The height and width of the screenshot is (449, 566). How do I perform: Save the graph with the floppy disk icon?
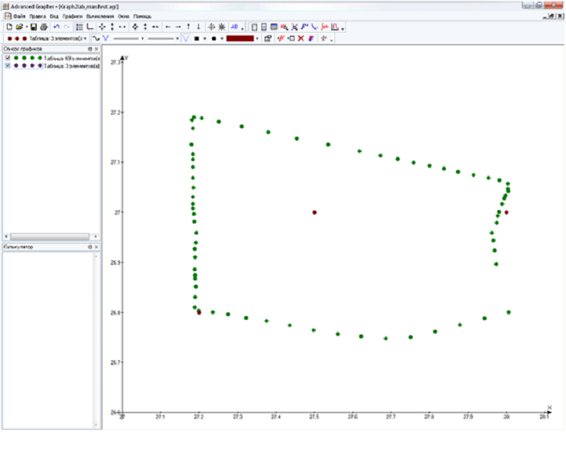(34, 27)
